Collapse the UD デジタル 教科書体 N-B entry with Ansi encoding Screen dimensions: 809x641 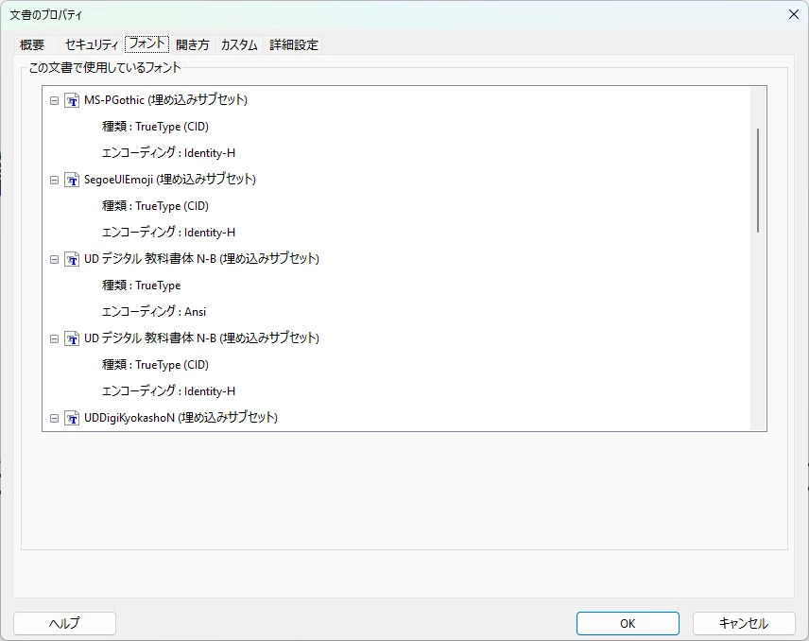tap(54, 260)
